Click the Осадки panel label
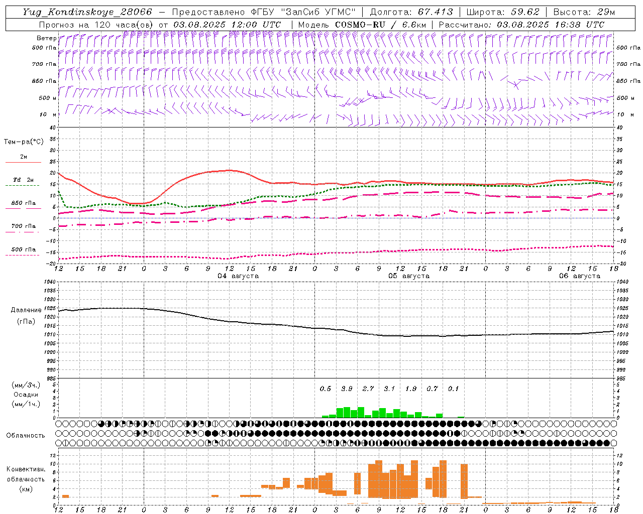The height and width of the screenshot is (514, 643). (x=26, y=395)
